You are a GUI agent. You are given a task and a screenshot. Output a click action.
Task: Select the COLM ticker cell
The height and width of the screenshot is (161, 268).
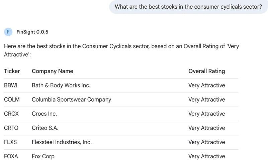[12, 100]
